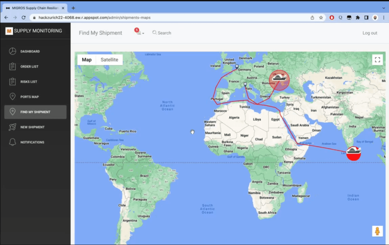
Task: Toggle the browser side panel icon
Action: pos(366,18)
